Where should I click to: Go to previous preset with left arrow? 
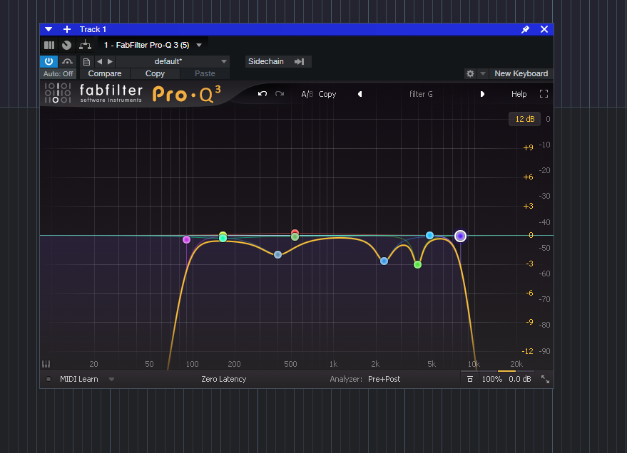pos(360,94)
